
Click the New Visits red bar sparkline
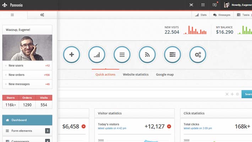195,30
